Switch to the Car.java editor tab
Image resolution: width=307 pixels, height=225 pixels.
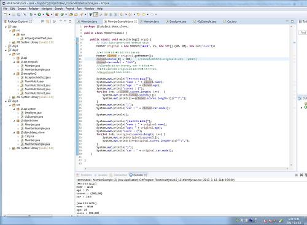point(230,21)
